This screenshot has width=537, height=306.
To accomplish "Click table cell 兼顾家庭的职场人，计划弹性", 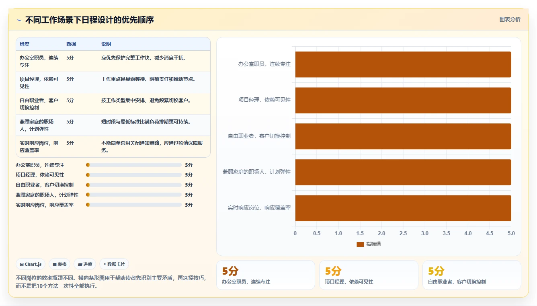I will [39, 125].
